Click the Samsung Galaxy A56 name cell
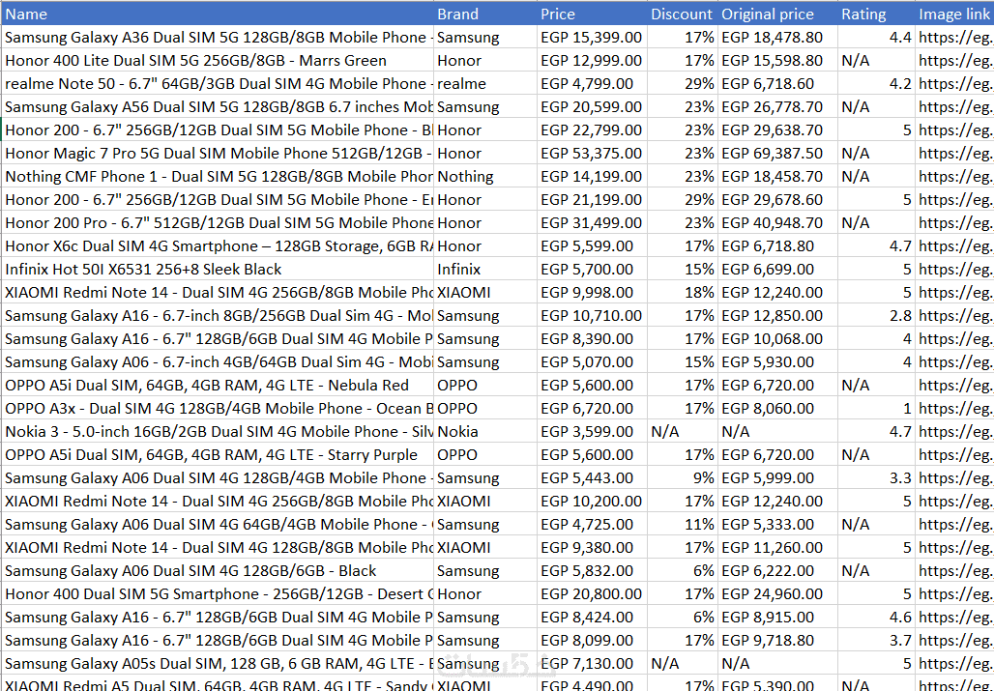This screenshot has height=691, width=994. pos(219,107)
